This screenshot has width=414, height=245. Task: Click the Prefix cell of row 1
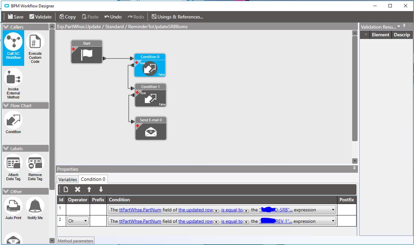98,210
